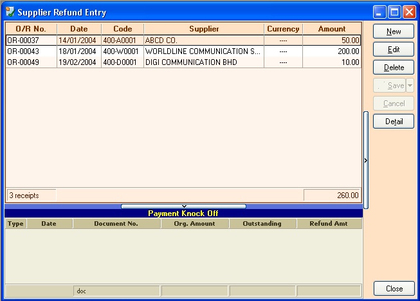Image resolution: width=420 pixels, height=301 pixels.
Task: Minimize the Supplier Refund Entry window
Action: click(379, 12)
